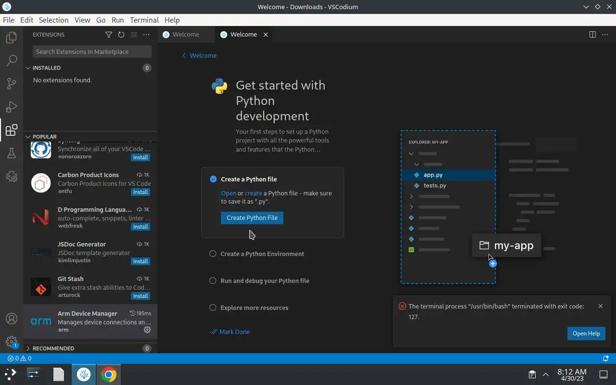
Task: Open the VSCodium taskbar icon
Action: coord(84,374)
